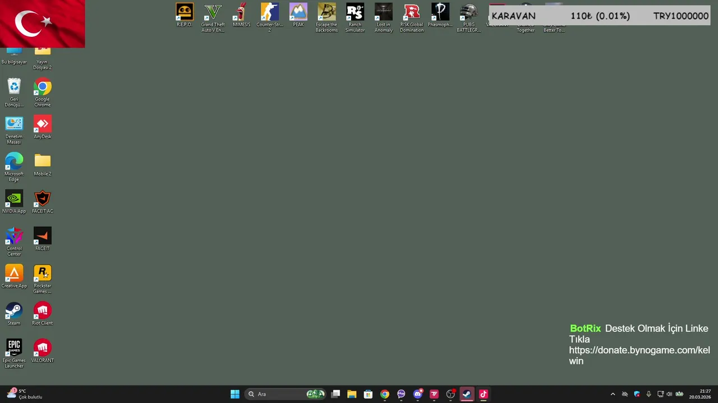Open Task View from the taskbar
Image resolution: width=718 pixels, height=403 pixels.
[x=335, y=394]
